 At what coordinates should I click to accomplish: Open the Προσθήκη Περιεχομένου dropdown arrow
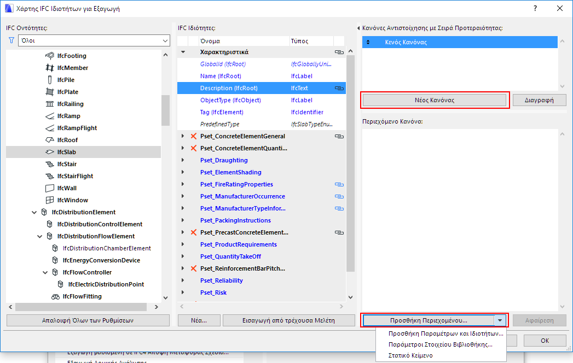[x=500, y=321]
